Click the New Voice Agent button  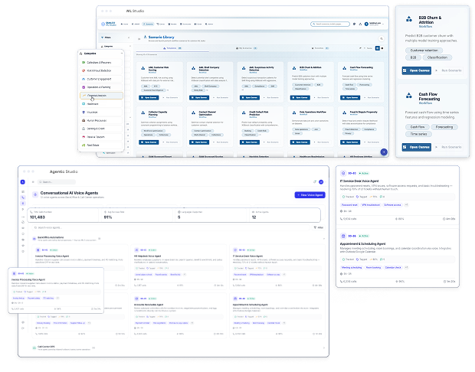pos(308,195)
